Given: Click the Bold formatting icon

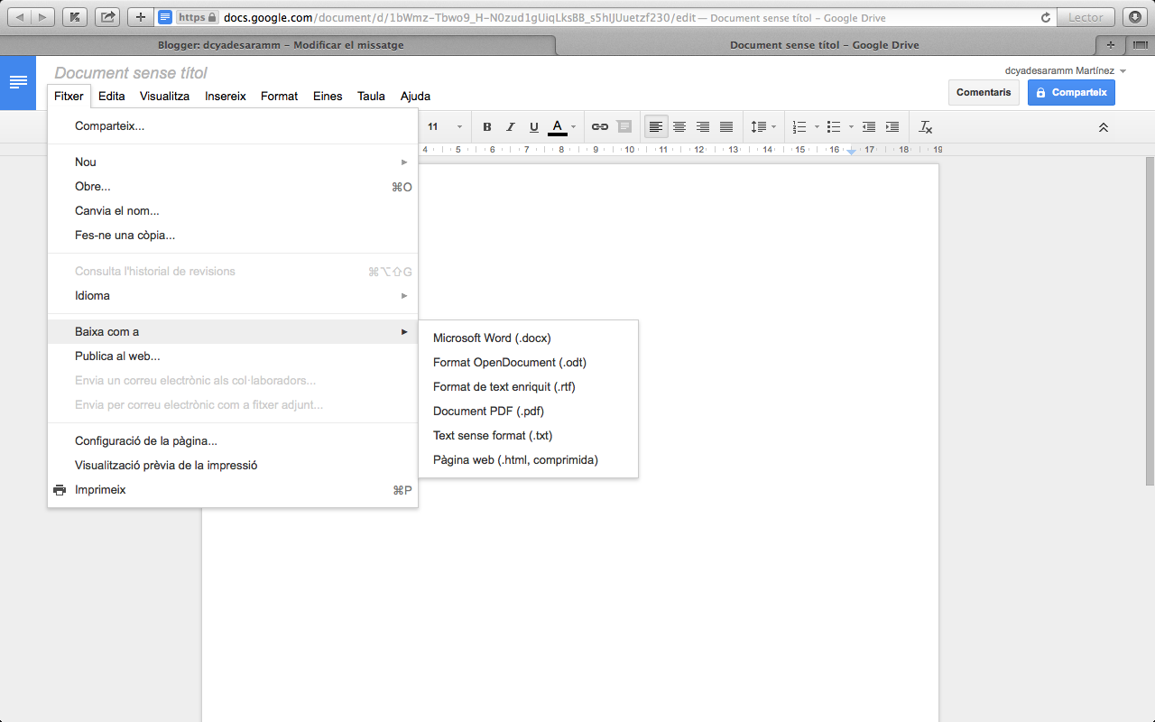Looking at the screenshot, I should [x=487, y=127].
